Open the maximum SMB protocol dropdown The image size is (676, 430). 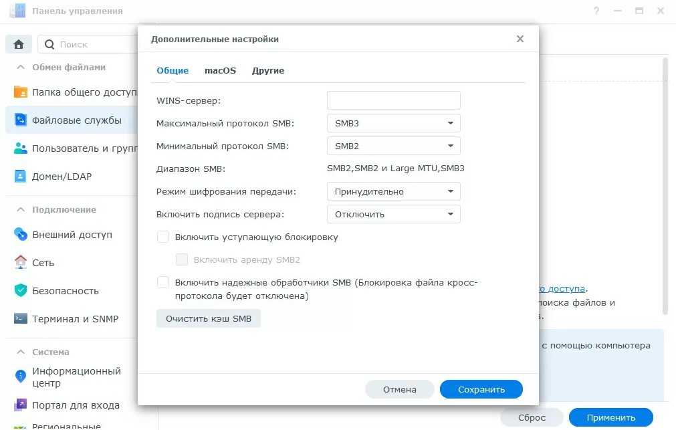tap(393, 123)
